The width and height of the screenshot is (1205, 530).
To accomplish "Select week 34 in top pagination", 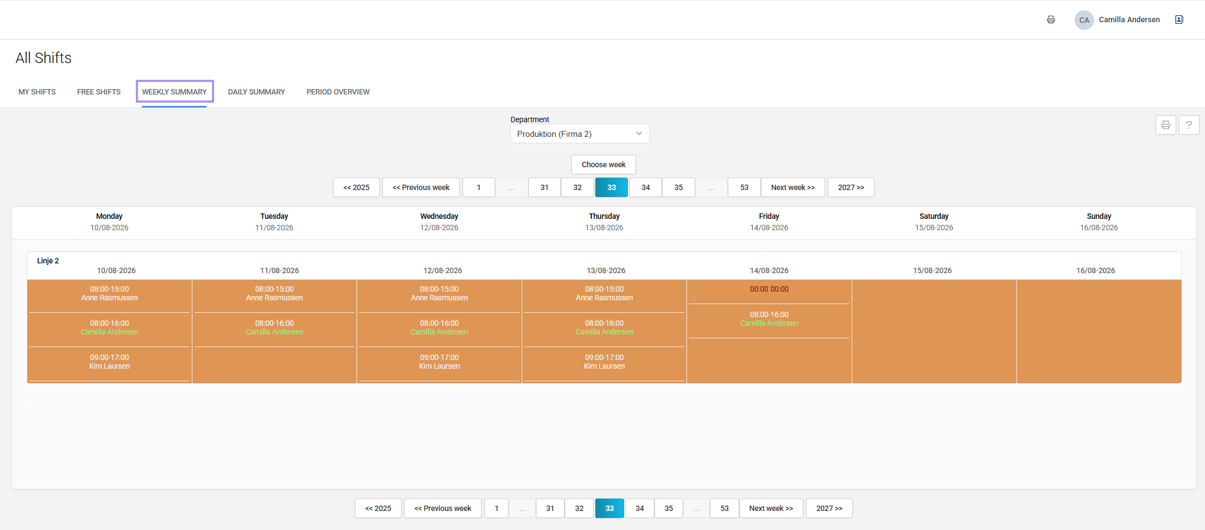I will click(x=645, y=187).
